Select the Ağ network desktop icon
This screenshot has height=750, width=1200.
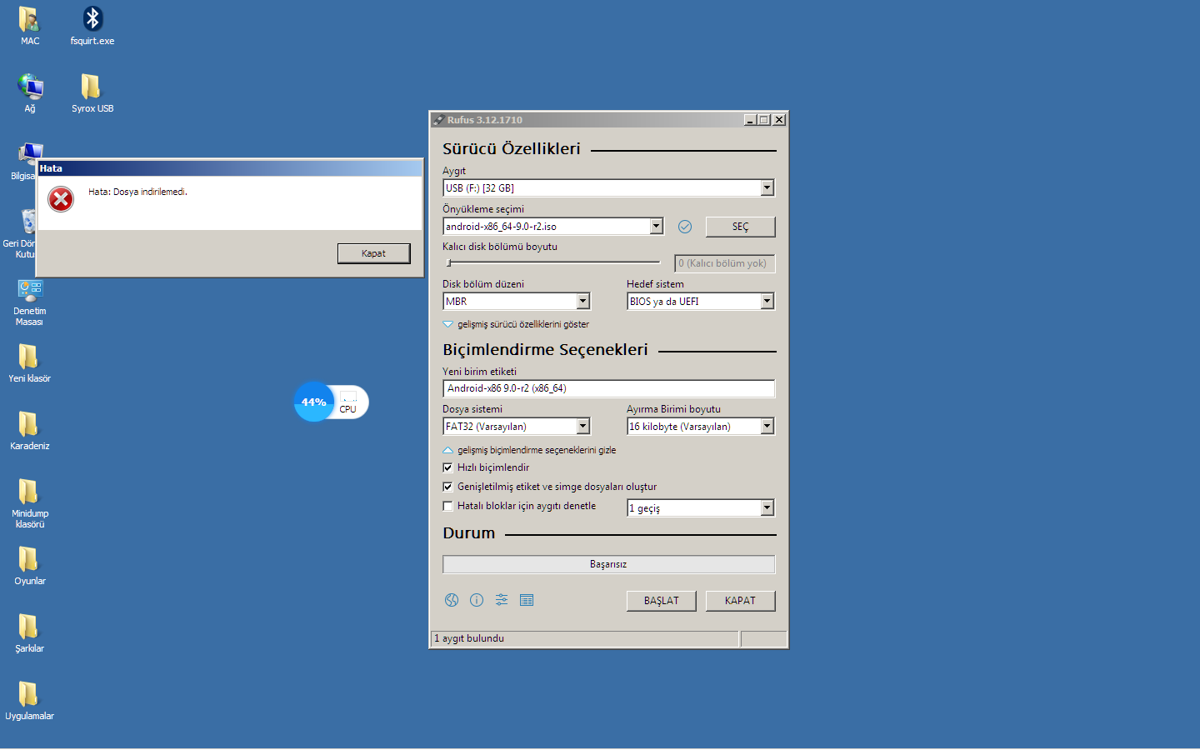pyautogui.click(x=30, y=93)
